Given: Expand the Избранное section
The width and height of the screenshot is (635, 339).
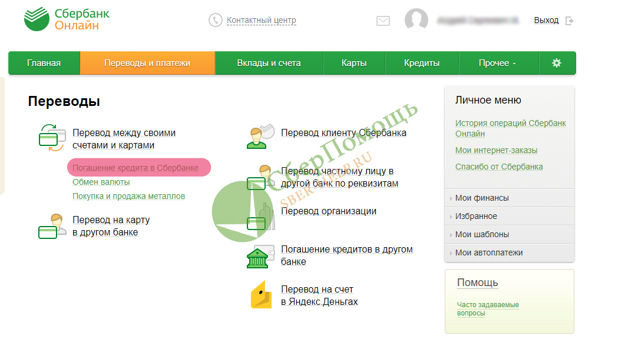Looking at the screenshot, I should click(510, 216).
